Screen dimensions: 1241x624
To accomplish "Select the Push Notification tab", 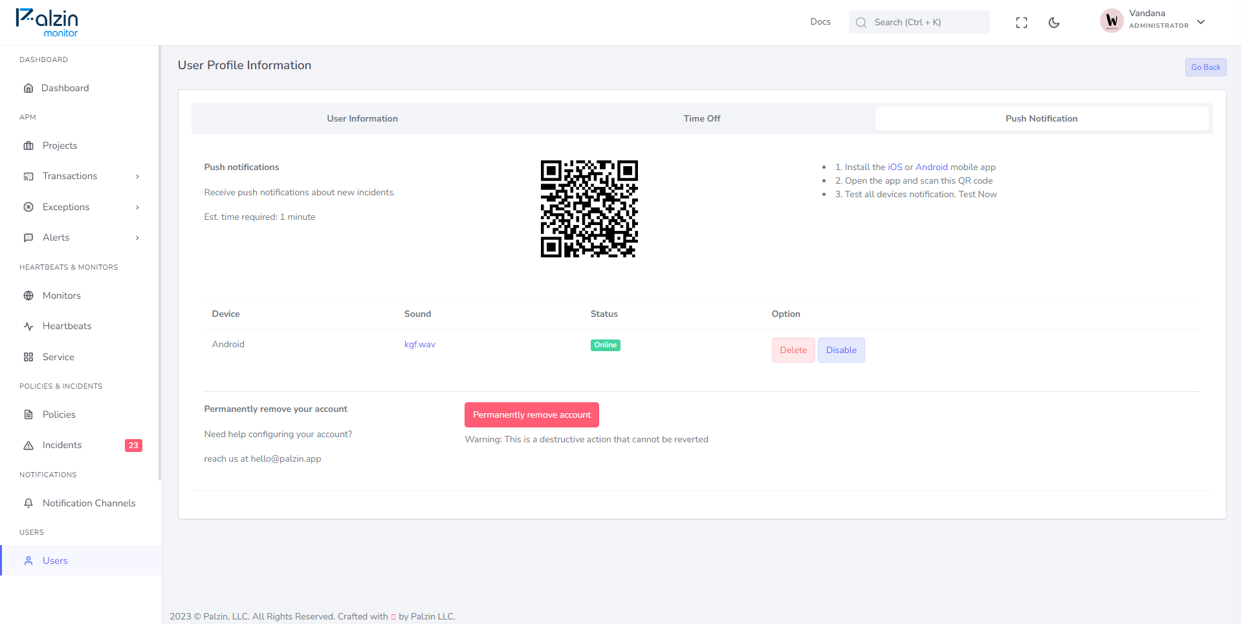I will (1042, 118).
